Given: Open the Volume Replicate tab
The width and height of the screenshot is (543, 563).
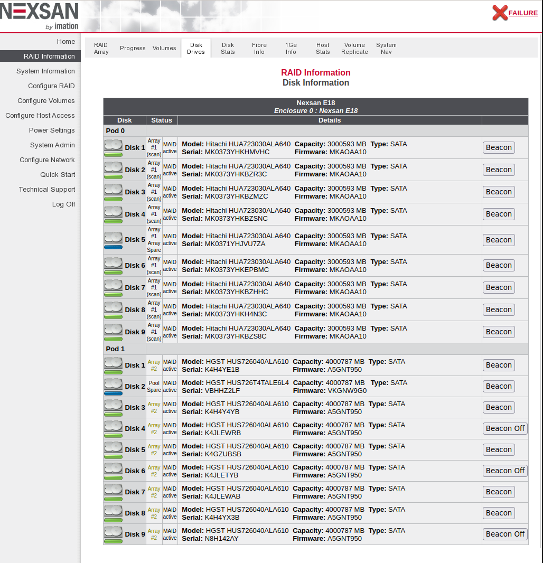Looking at the screenshot, I should click(354, 49).
